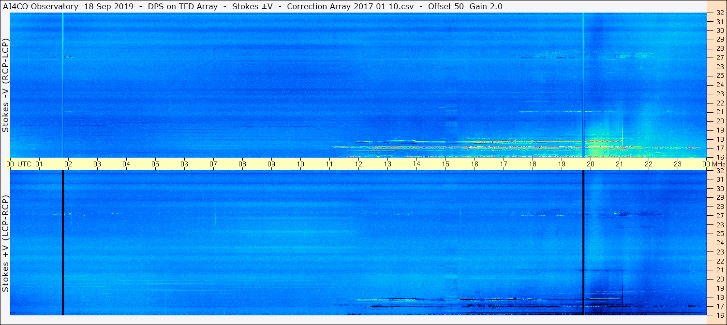Click the 23 MHz tick of the Stokes +V panel
The image size is (727, 325).
[x=720, y=252]
